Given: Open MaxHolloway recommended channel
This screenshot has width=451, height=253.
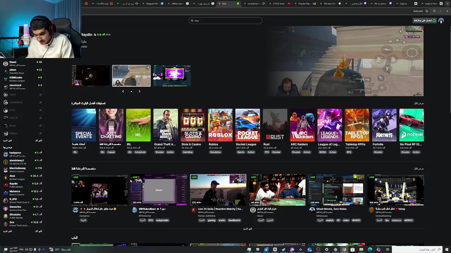Looking at the screenshot, I should pyautogui.click(x=22, y=170).
